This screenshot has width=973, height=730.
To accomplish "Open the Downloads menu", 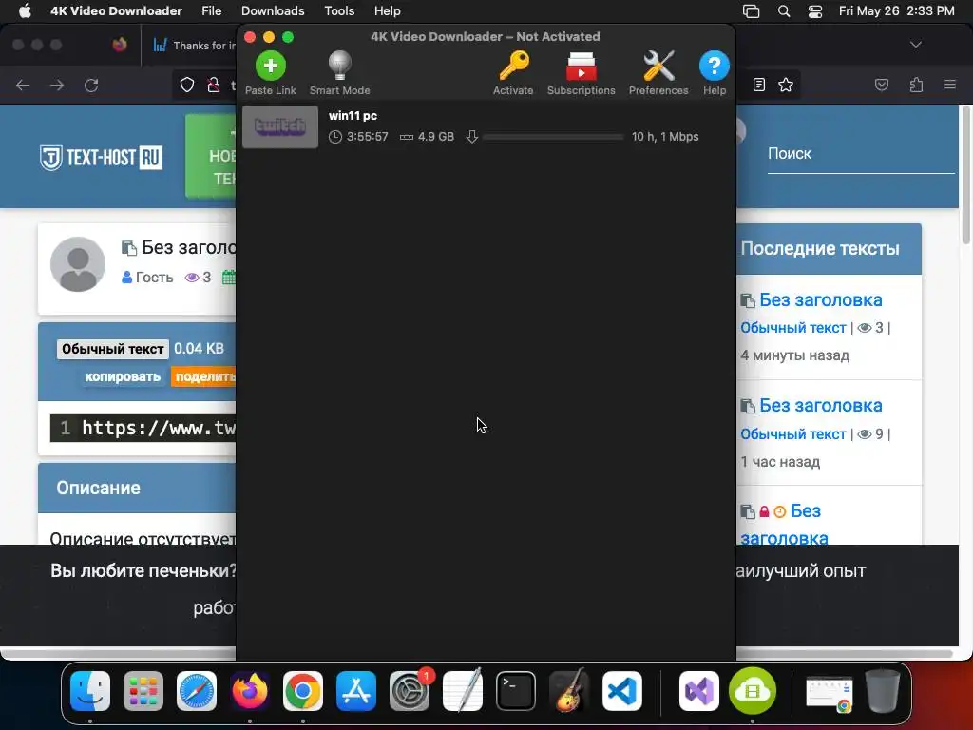I will coord(273,11).
